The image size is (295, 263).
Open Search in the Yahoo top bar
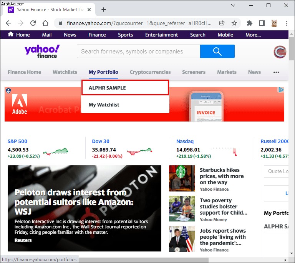[x=198, y=35]
